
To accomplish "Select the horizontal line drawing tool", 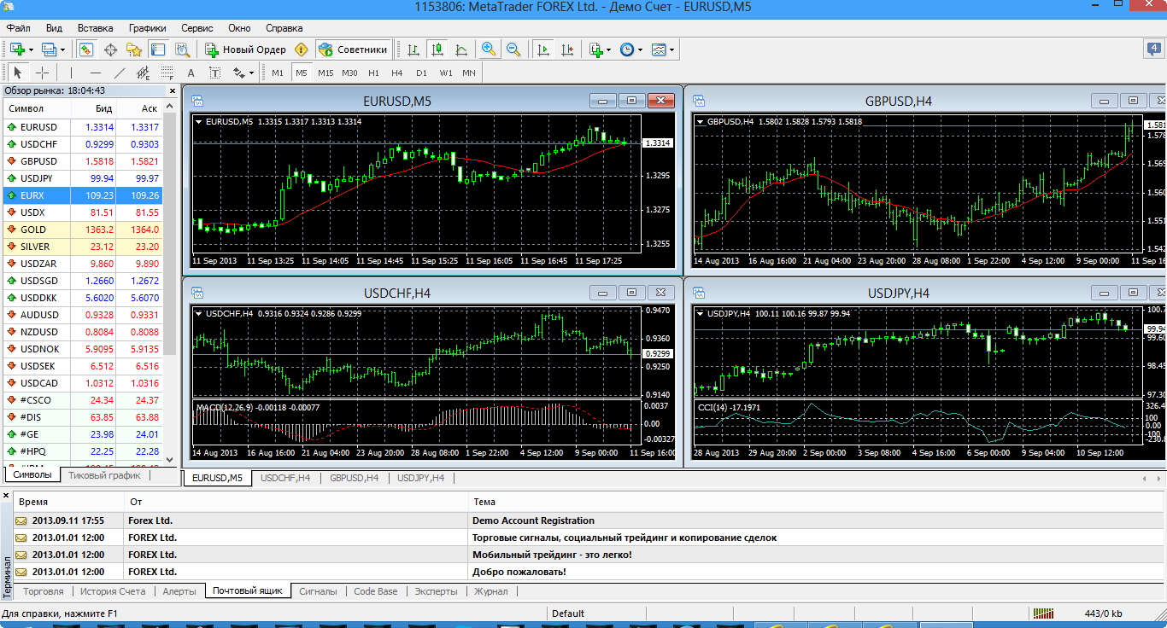I will pyautogui.click(x=96, y=73).
